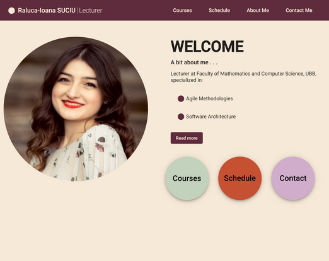
Task: Open Schedule in the top navigation
Action: 219,10
